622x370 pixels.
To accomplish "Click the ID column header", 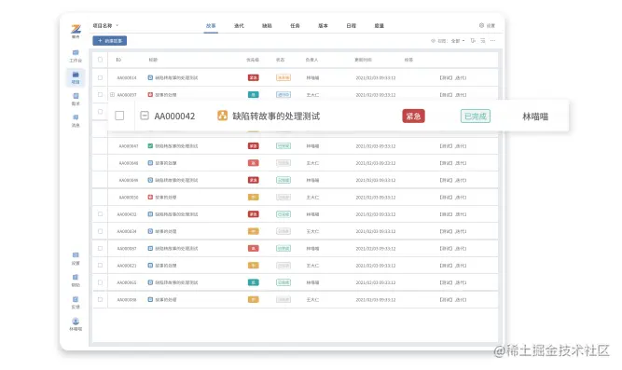I will click(x=118, y=60).
